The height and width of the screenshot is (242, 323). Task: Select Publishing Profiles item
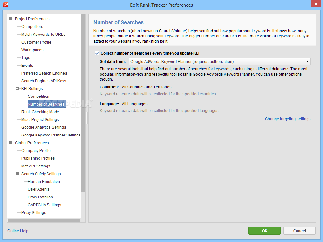coord(38,158)
